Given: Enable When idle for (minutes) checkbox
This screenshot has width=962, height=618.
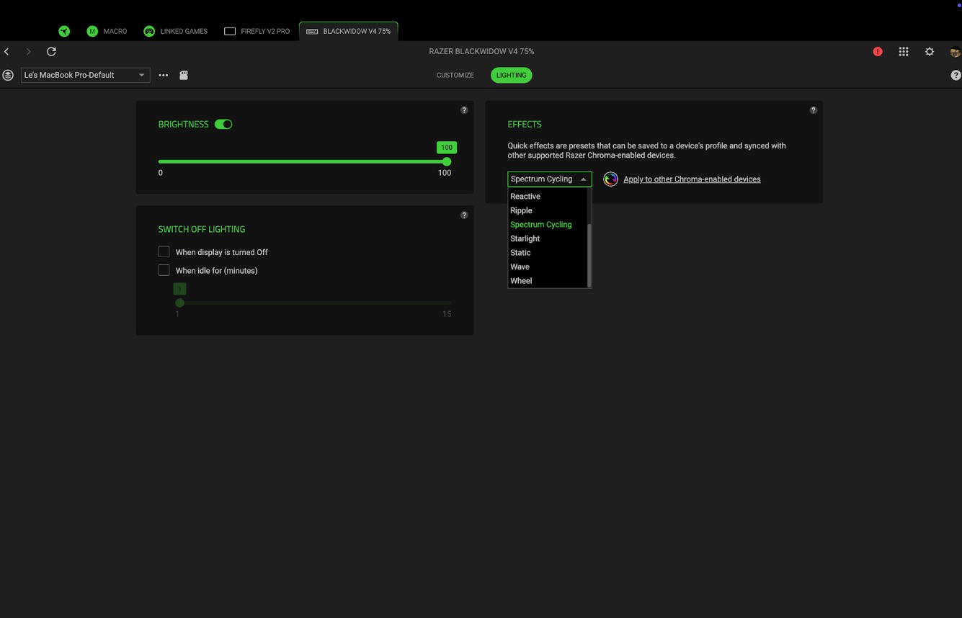Looking at the screenshot, I should pyautogui.click(x=164, y=270).
